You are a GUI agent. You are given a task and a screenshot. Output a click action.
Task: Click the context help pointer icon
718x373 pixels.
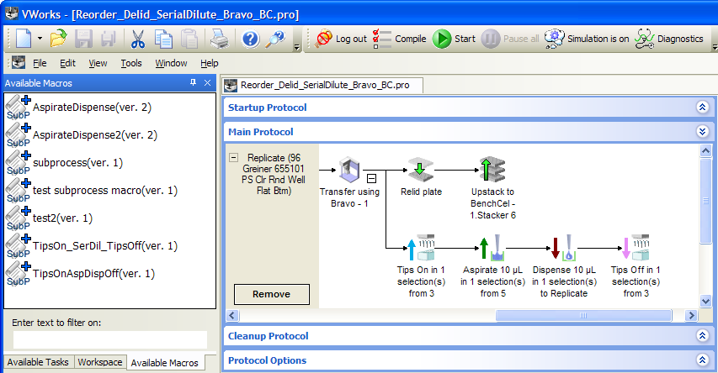276,39
